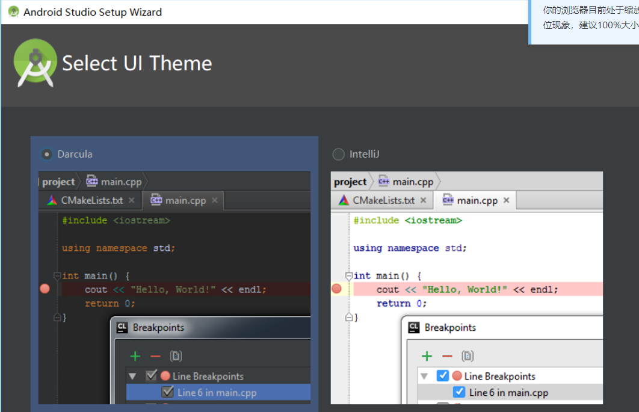639x412 pixels.
Task: Click the red circle icon beside Line Breakpoints in Darcula
Action: click(x=165, y=376)
